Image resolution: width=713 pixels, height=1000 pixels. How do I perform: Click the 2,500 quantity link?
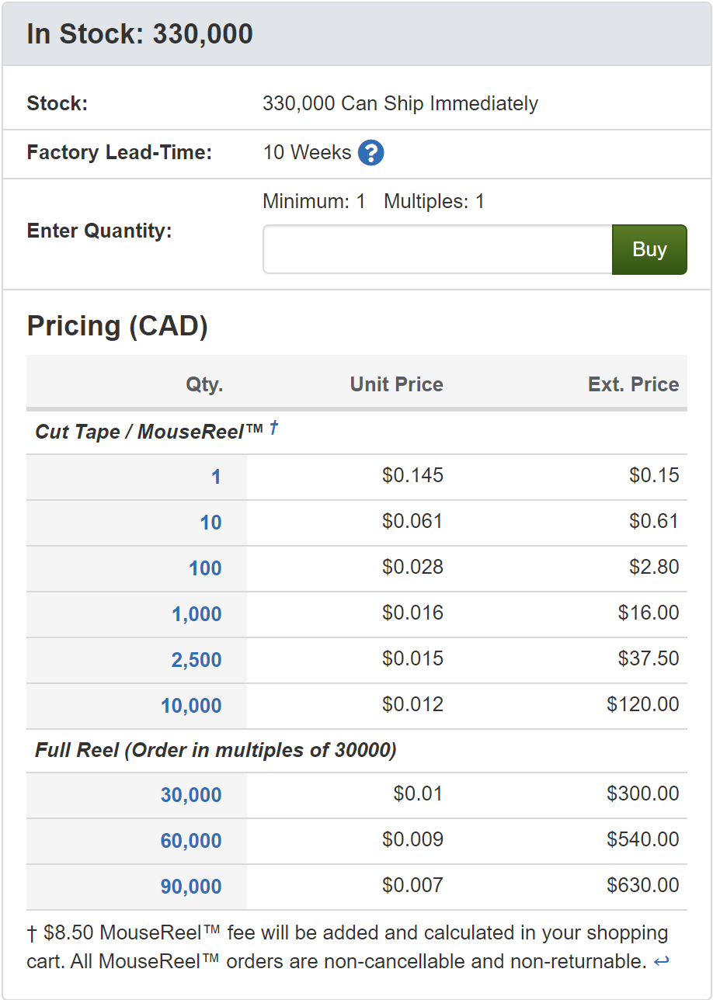197,660
